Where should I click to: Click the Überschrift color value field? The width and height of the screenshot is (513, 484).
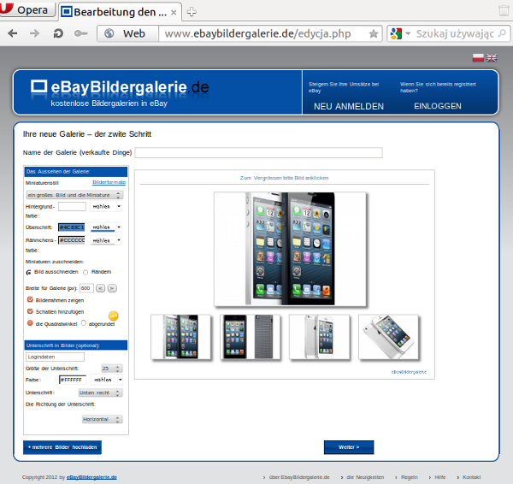coord(72,227)
